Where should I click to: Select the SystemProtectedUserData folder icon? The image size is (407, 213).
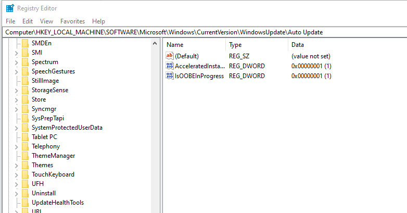[x=25, y=128]
